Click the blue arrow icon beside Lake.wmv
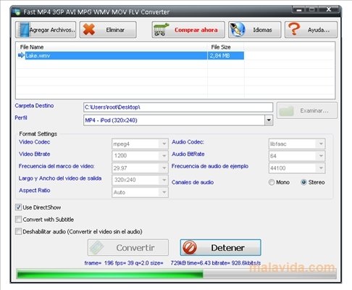352x290 pixels. pyautogui.click(x=21, y=55)
